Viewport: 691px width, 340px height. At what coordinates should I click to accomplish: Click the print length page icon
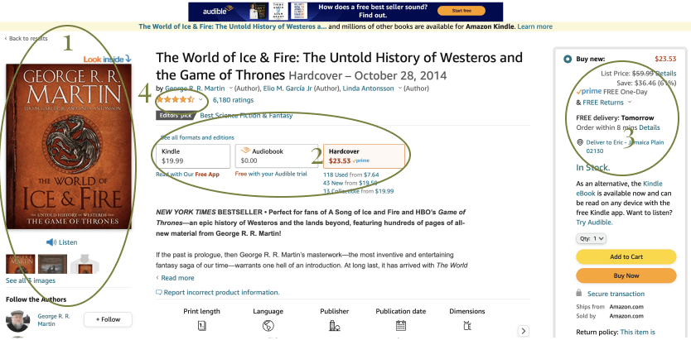tap(200, 326)
